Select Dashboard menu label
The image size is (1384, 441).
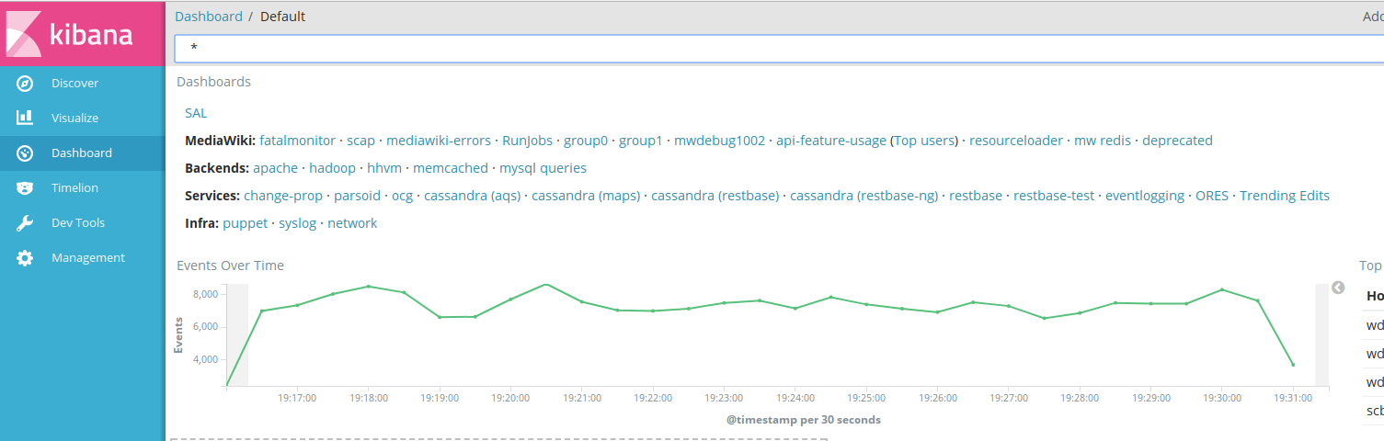(82, 153)
